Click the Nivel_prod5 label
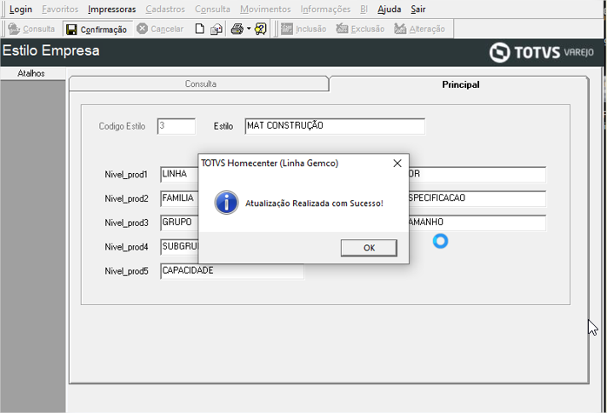The width and height of the screenshot is (607, 413). tap(126, 271)
